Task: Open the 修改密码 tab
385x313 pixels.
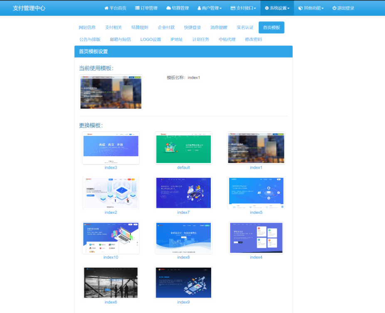Action: (x=253, y=39)
